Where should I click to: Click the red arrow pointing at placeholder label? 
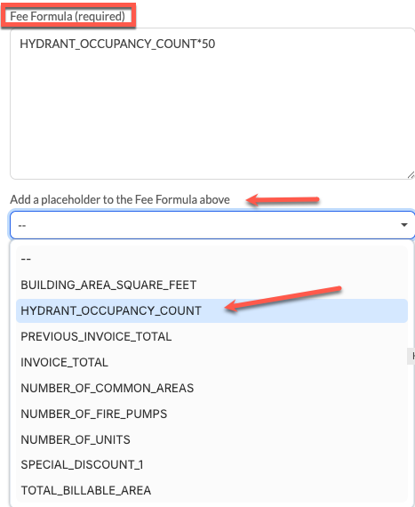283,200
